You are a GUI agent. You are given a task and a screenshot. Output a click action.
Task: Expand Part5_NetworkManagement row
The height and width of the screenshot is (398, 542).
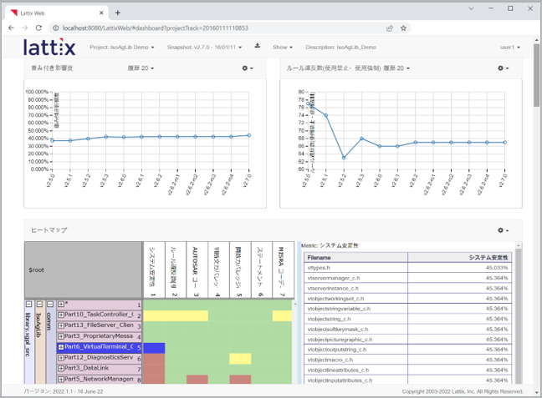click(61, 380)
